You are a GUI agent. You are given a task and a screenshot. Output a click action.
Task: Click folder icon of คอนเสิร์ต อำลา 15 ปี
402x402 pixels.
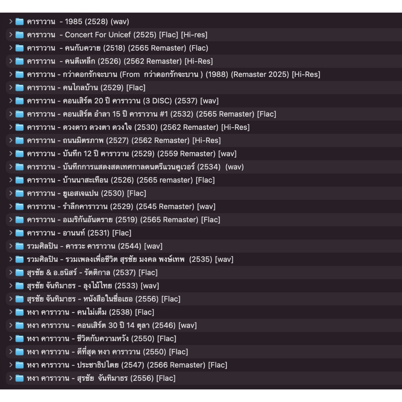(20, 114)
